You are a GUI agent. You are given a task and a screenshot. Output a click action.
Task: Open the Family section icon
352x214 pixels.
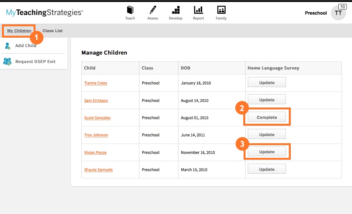pos(221,10)
